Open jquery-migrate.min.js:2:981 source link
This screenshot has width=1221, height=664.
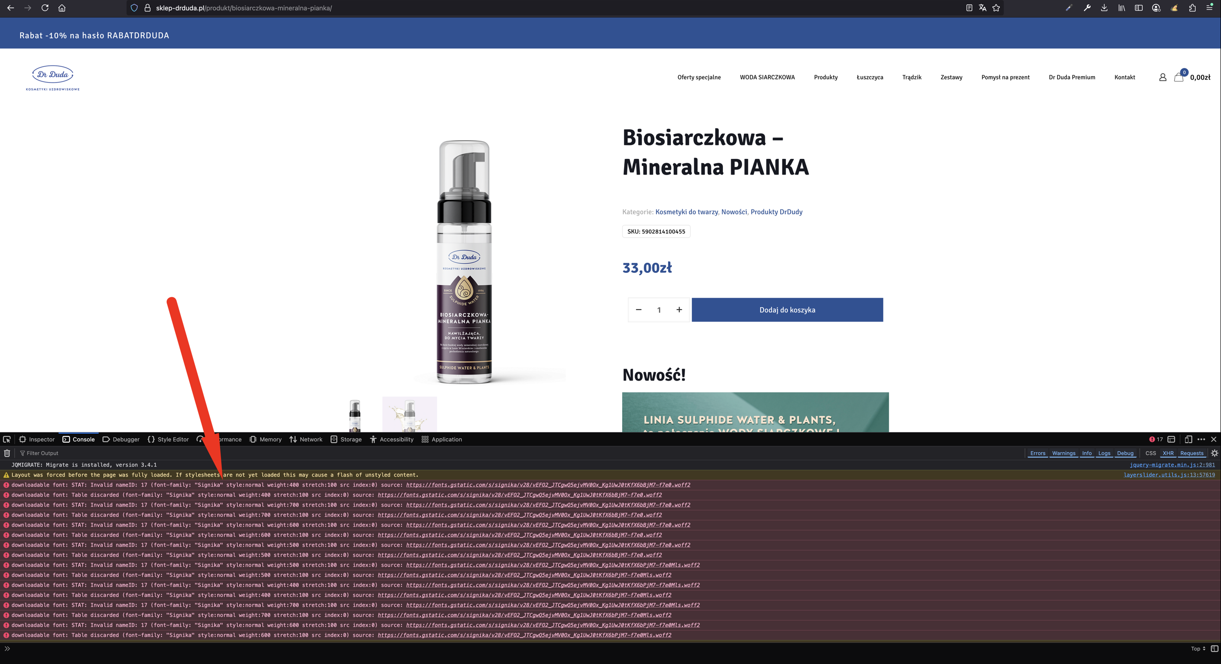point(1172,465)
